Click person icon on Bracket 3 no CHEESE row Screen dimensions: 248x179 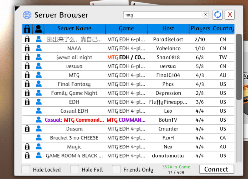coord(39,137)
